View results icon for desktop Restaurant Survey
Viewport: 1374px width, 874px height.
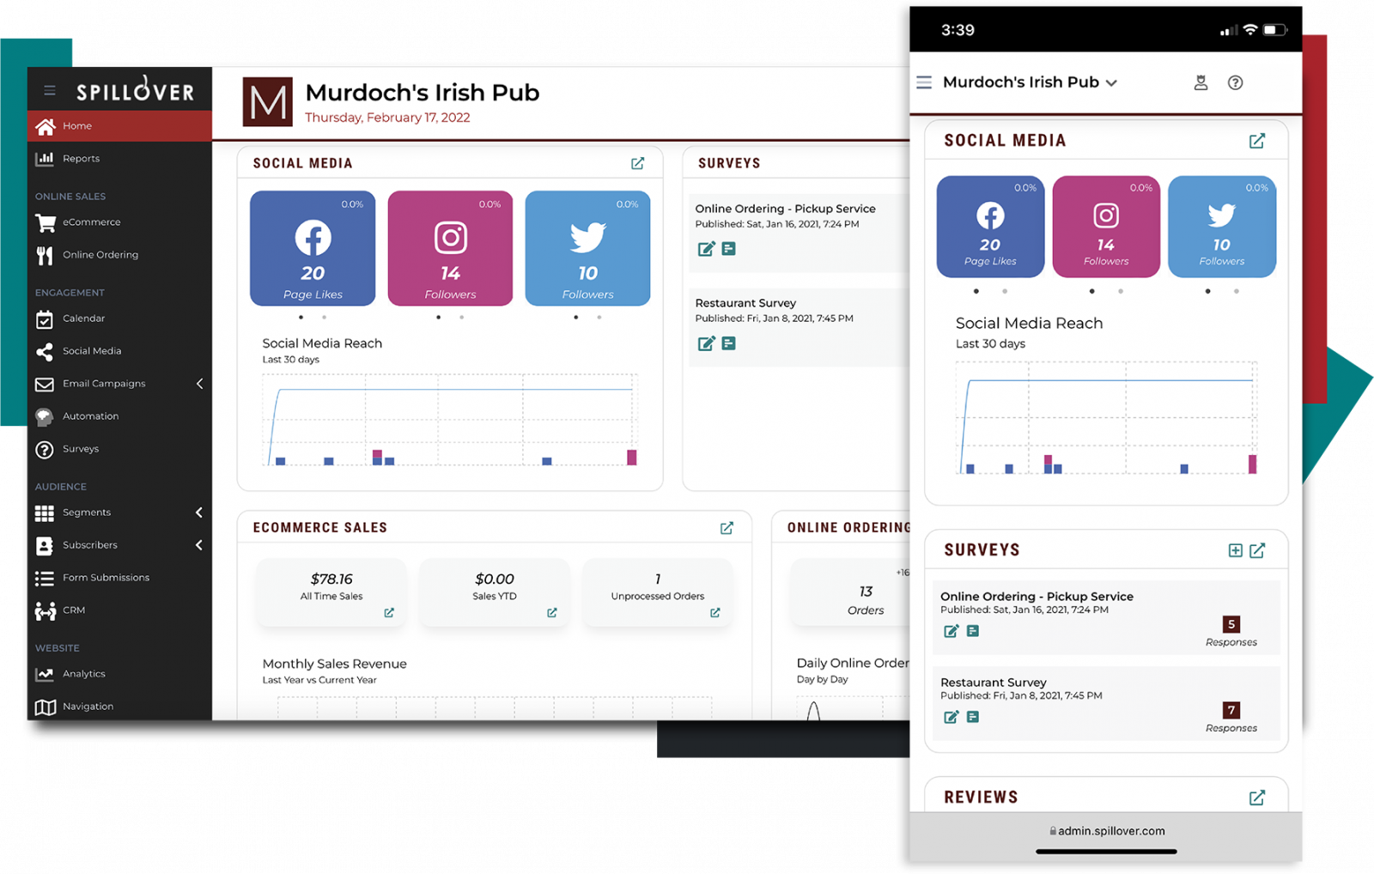click(728, 343)
